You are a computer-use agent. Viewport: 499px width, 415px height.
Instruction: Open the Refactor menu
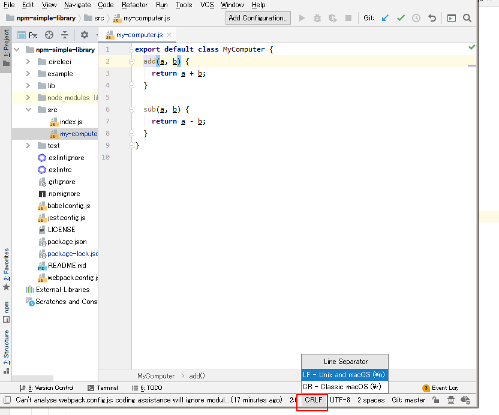click(134, 5)
